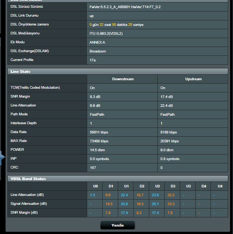Click the TCM(Trellis Coded Modulation) row label

point(35,88)
